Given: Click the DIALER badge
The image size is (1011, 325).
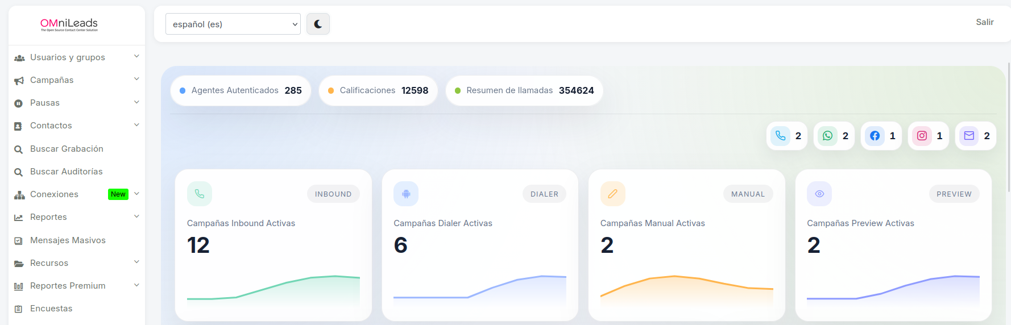Looking at the screenshot, I should coord(544,194).
